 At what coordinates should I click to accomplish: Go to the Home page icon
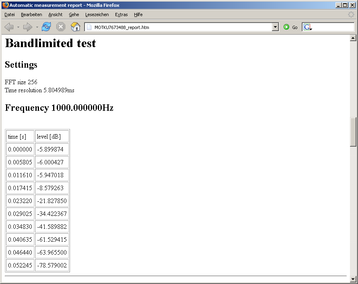(x=75, y=27)
